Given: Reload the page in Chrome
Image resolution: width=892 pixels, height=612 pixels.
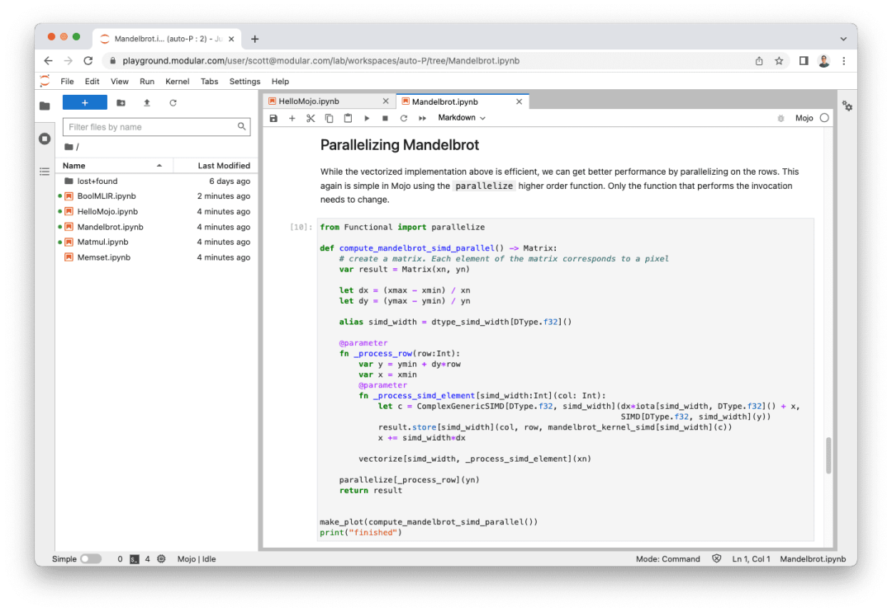Looking at the screenshot, I should [88, 61].
